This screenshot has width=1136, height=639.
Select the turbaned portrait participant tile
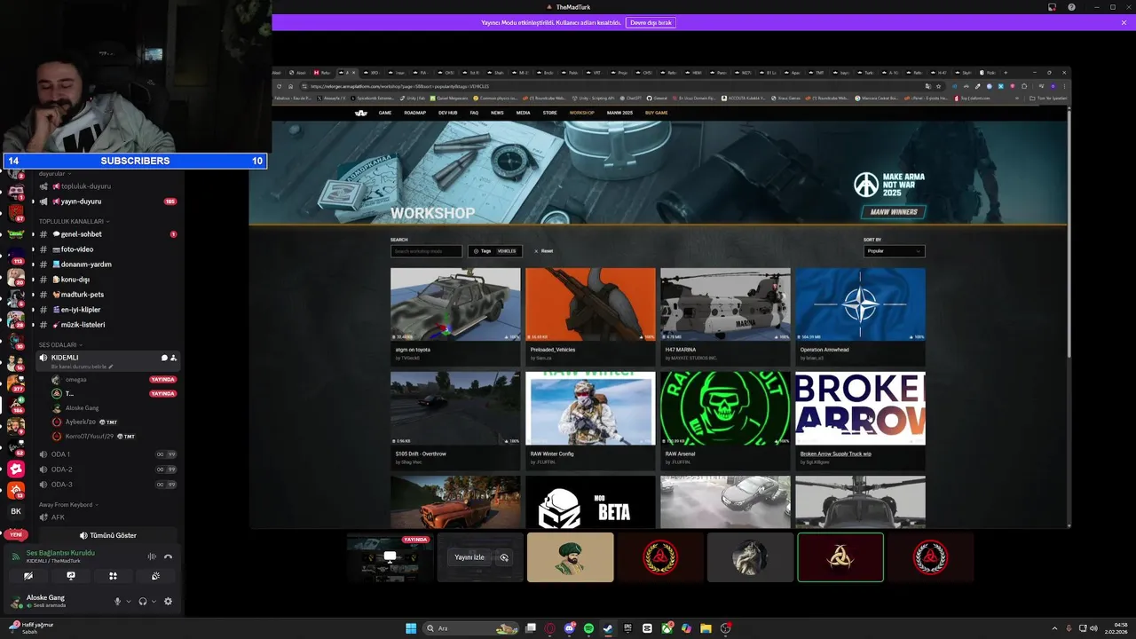coord(570,557)
